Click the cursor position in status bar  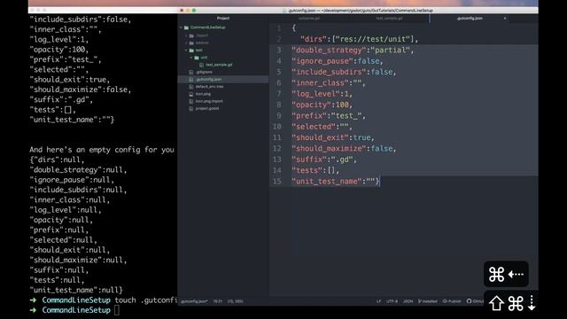(217, 301)
